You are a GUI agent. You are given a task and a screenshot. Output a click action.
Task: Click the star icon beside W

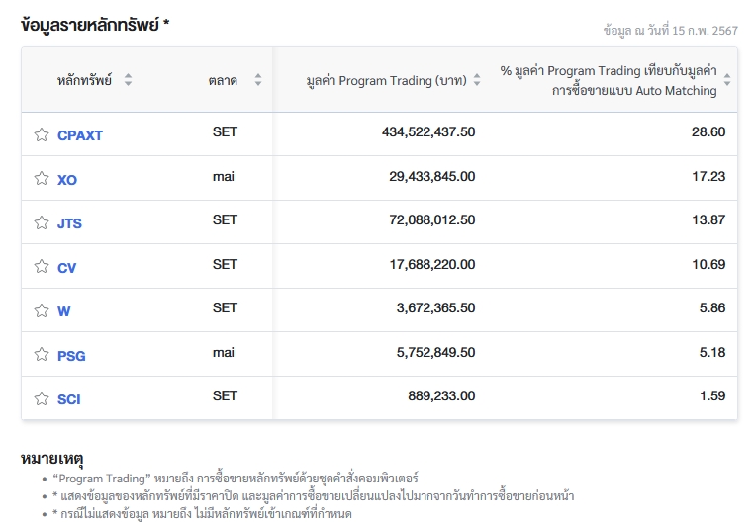pyautogui.click(x=42, y=310)
